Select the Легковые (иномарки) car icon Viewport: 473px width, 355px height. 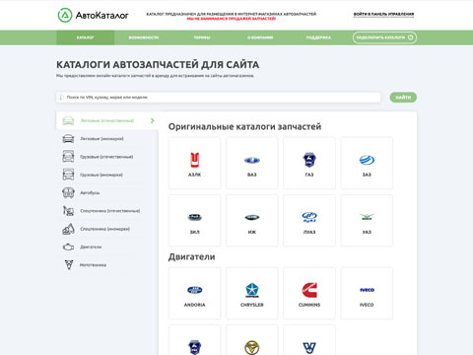68,139
